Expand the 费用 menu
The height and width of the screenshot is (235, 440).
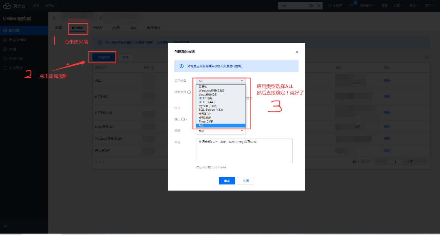[x=429, y=6]
